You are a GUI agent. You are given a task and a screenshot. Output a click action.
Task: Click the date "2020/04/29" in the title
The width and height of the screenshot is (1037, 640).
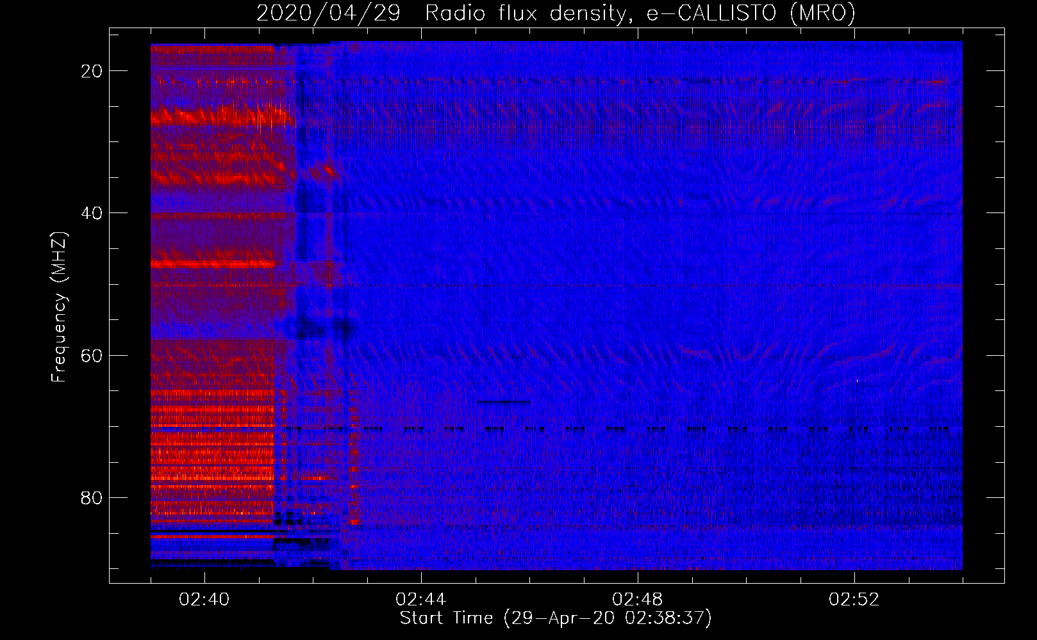[x=328, y=13]
